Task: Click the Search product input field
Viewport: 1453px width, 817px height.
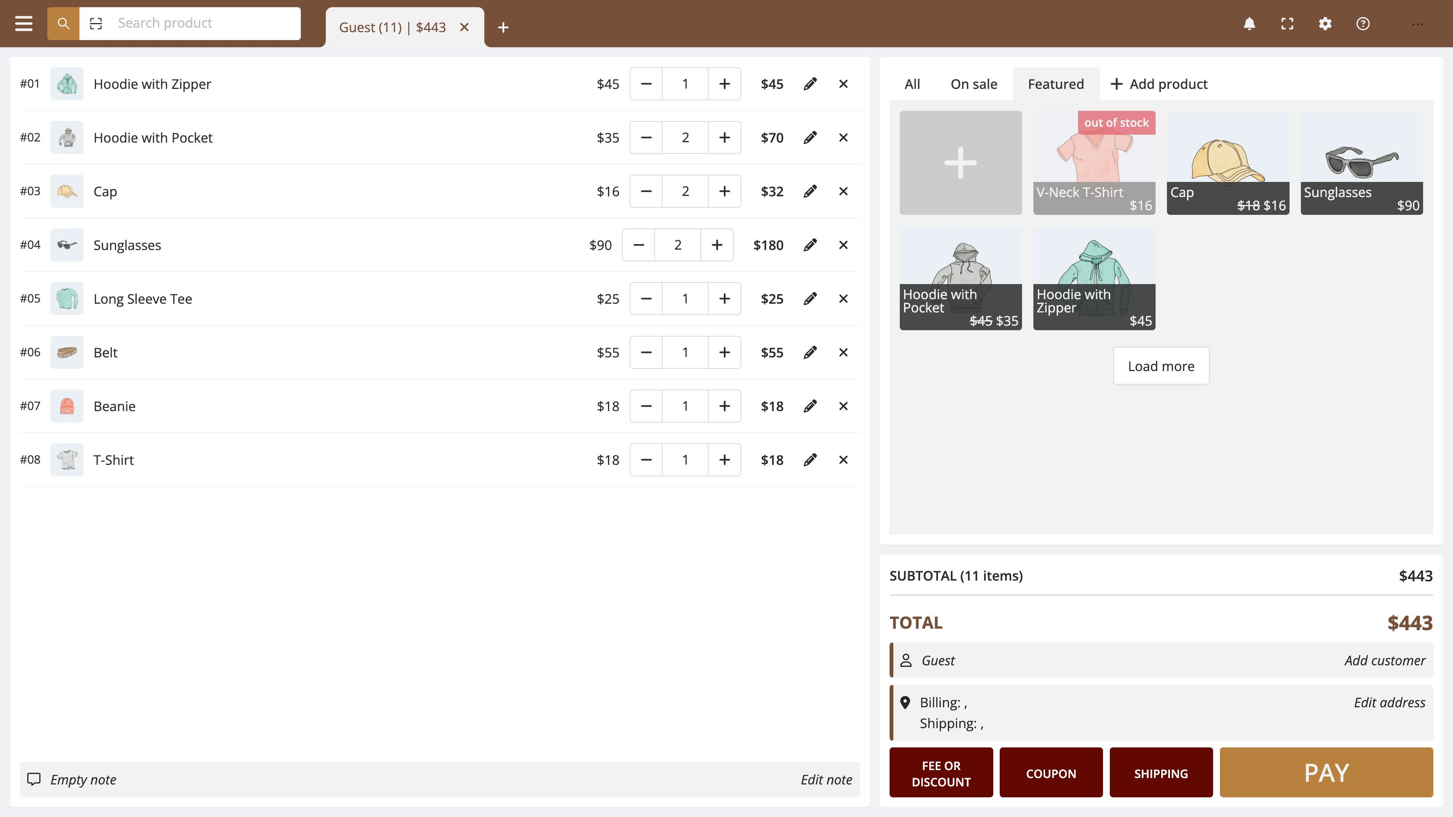Action: coord(203,24)
